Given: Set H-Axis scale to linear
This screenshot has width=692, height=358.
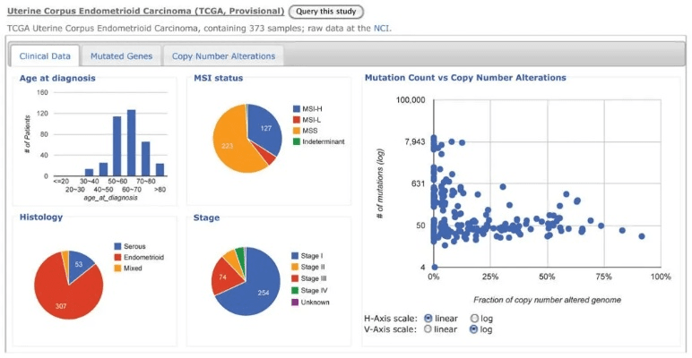Looking at the screenshot, I should (x=428, y=318).
